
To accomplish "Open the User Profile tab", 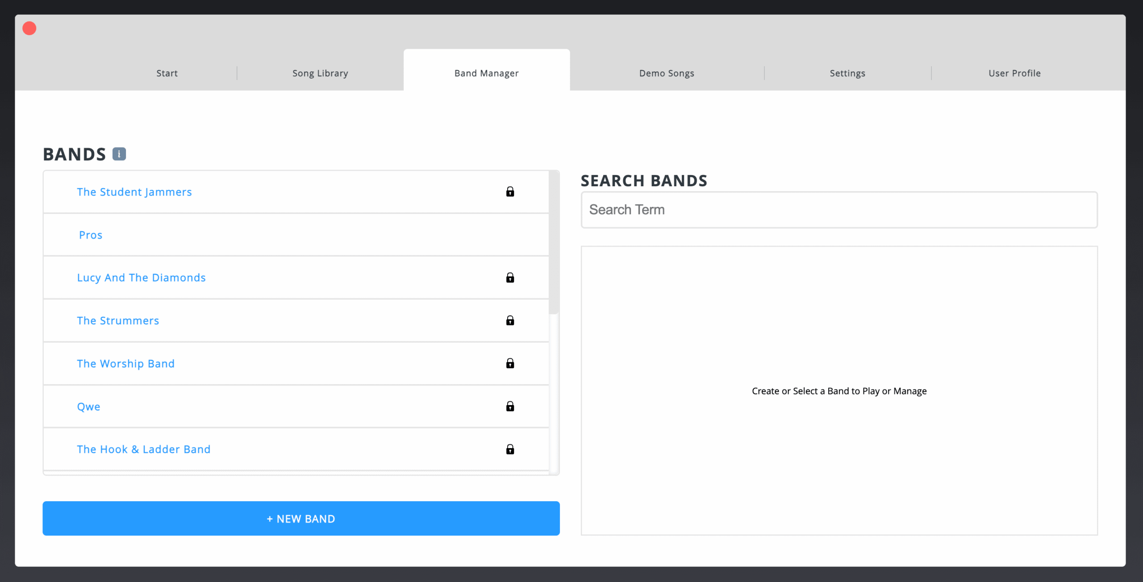I will [x=1014, y=73].
